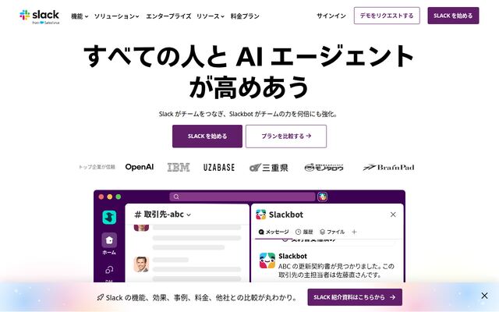Click the hero SLACK を始める button

pos(207,136)
